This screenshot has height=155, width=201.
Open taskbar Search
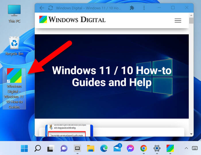point(38,148)
